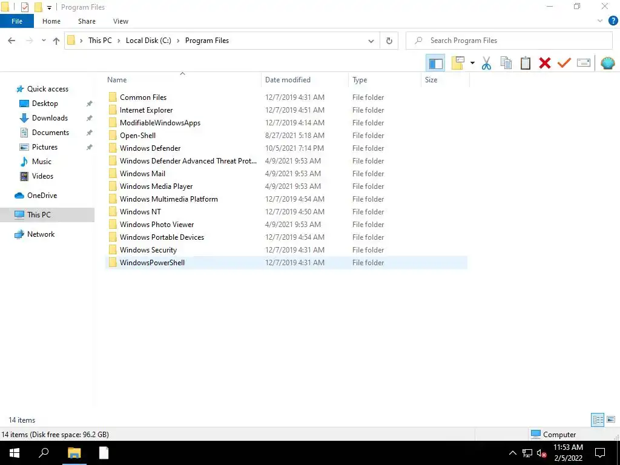Viewport: 620px width, 465px height.
Task: Go back with the Back arrow
Action: pos(12,41)
